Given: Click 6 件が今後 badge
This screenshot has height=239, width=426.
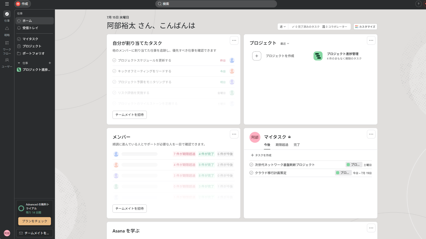Looking at the screenshot, I should (x=225, y=154).
